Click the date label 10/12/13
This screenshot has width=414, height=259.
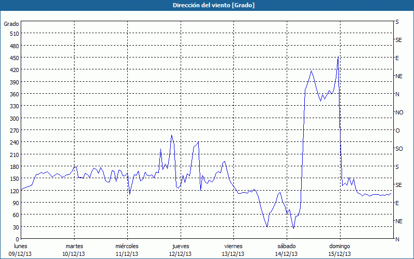tap(75, 254)
